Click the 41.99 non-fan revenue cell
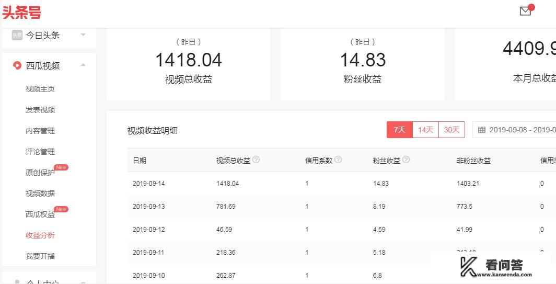 (464, 229)
